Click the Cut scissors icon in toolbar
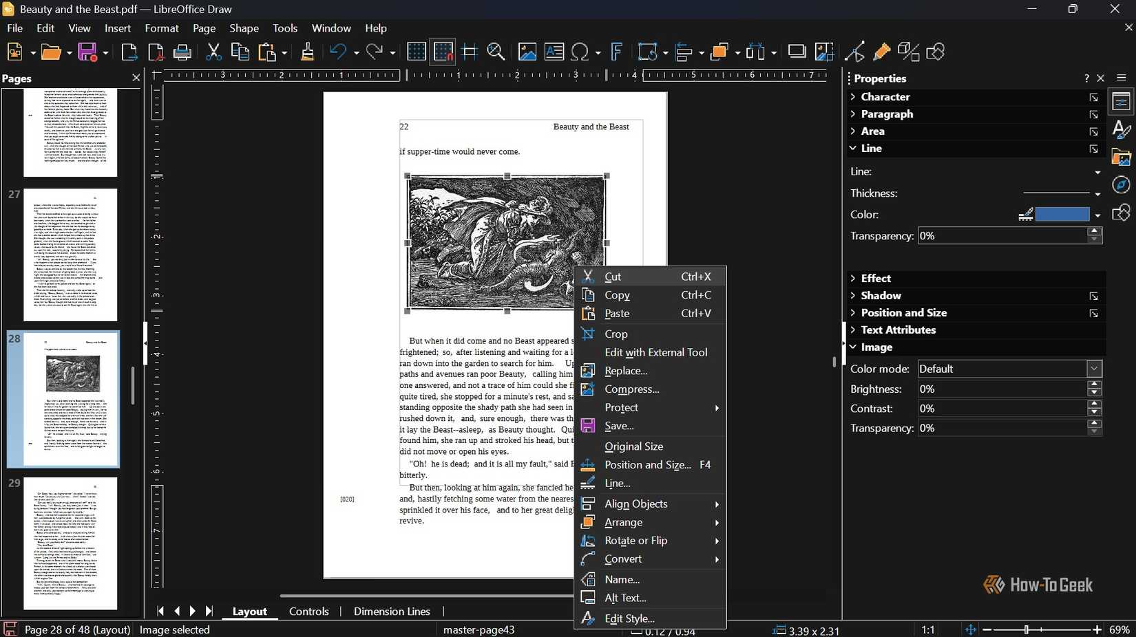The image size is (1136, 637). coord(213,52)
